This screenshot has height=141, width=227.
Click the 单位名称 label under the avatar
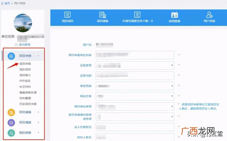click(8, 37)
